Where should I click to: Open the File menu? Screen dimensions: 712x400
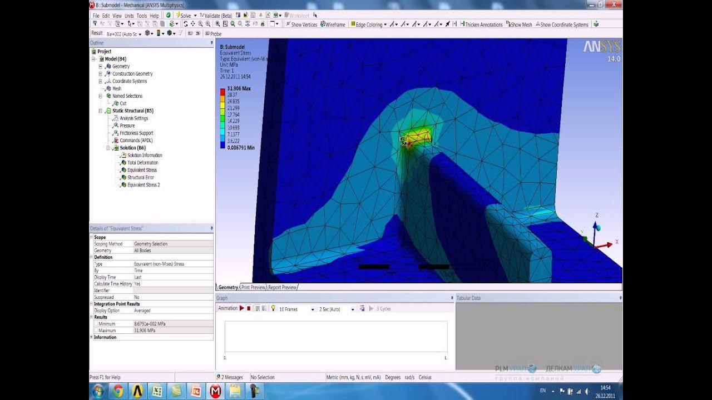coord(96,16)
